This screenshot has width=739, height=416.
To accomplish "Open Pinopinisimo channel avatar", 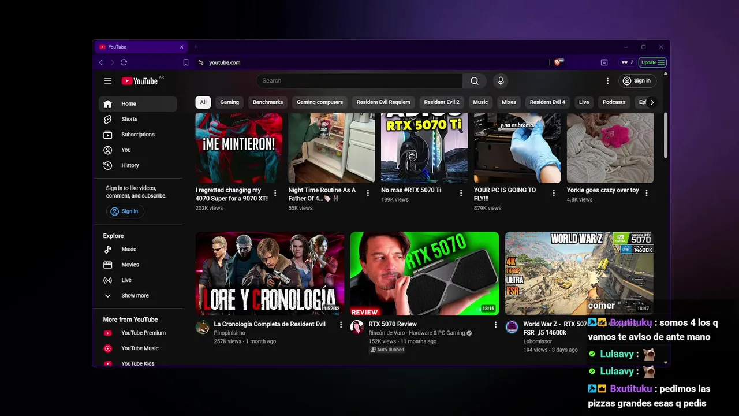I will coord(203,327).
